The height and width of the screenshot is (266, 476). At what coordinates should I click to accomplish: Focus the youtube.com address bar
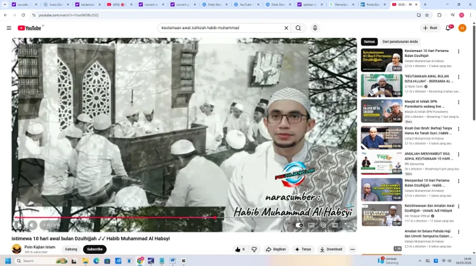(223, 15)
